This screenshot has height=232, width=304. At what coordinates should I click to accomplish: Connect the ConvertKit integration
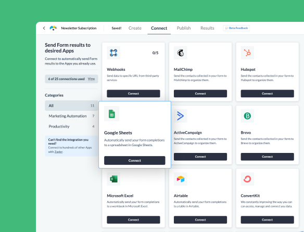pyautogui.click(x=267, y=220)
